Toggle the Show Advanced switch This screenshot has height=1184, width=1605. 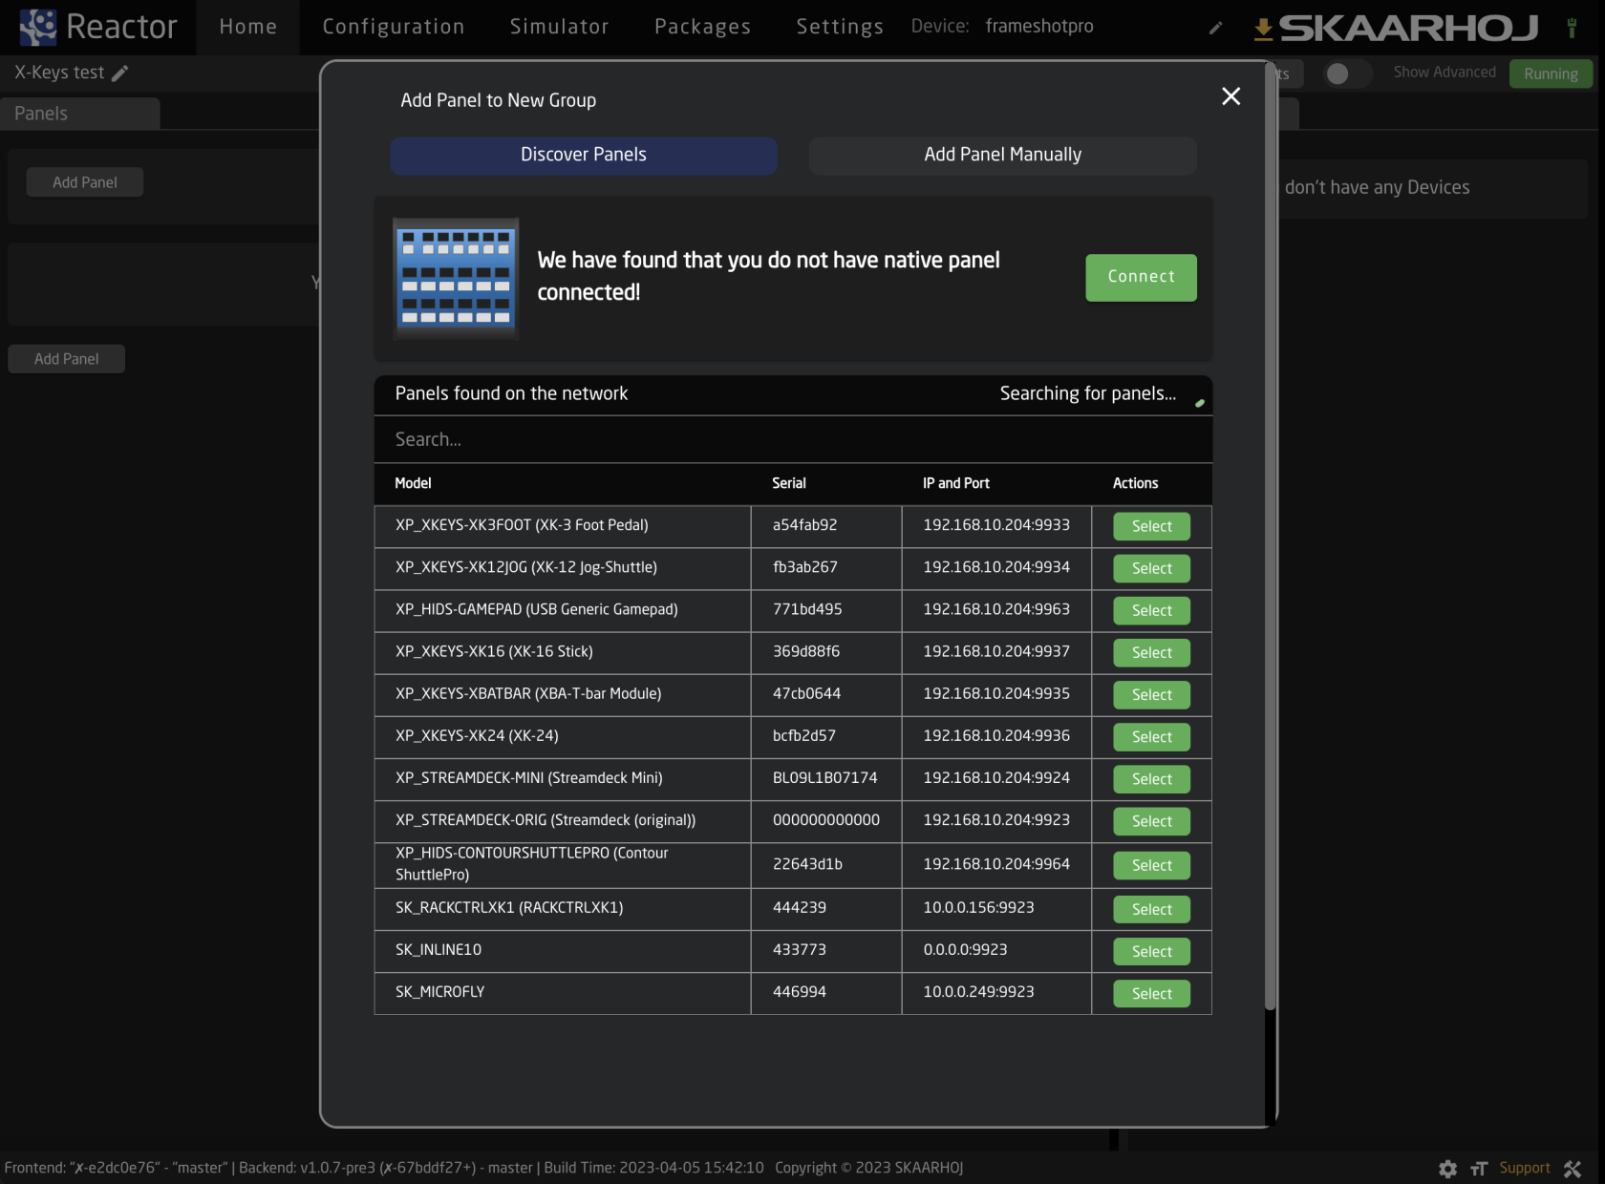click(1347, 74)
